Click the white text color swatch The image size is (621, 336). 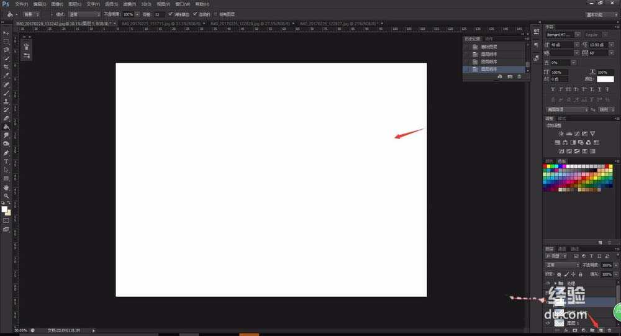(x=605, y=79)
